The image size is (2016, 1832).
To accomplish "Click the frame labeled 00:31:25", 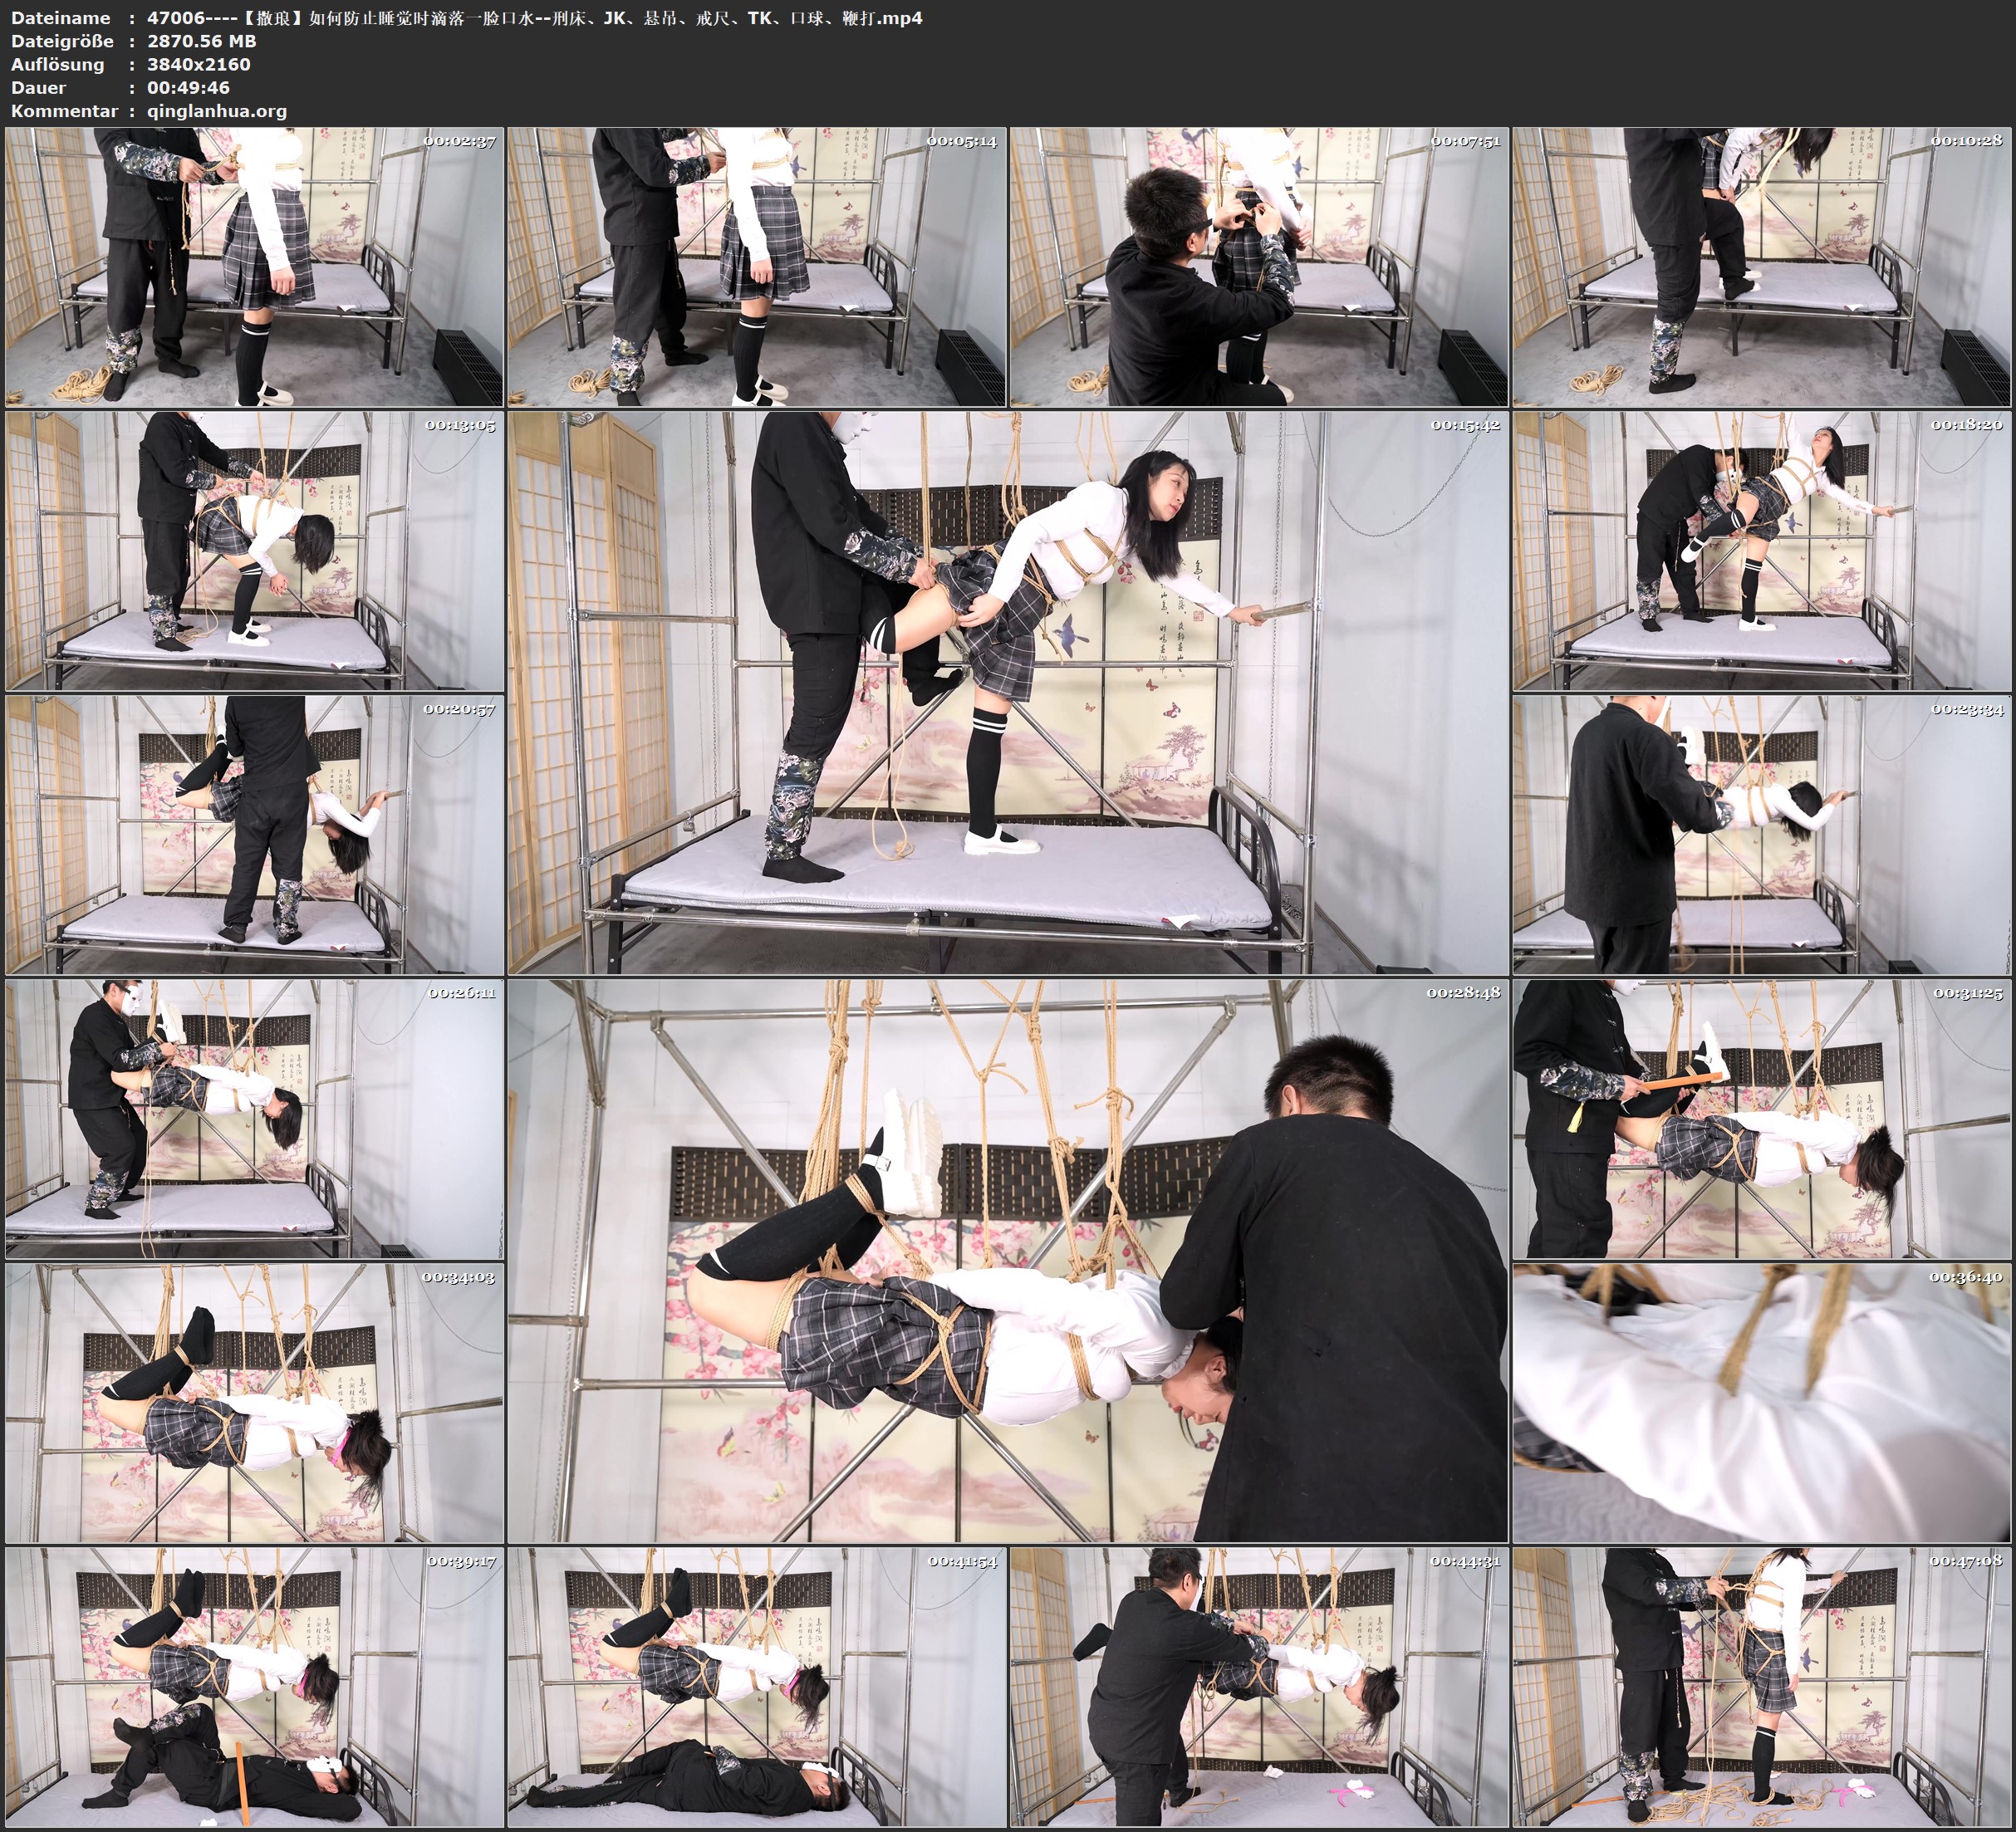I will point(1762,1119).
